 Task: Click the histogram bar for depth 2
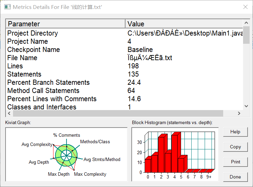click(162, 153)
